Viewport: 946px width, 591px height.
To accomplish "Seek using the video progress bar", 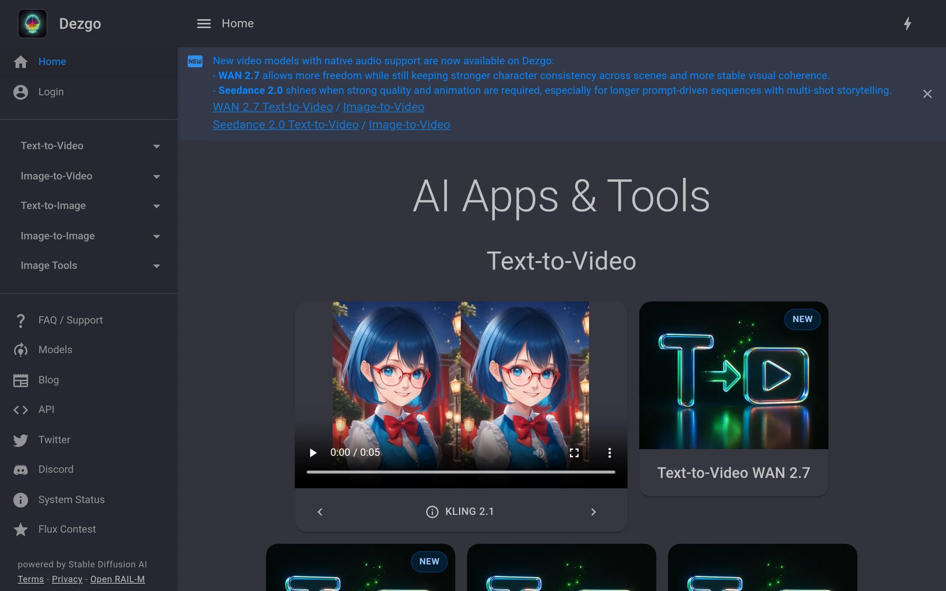I will point(461,472).
